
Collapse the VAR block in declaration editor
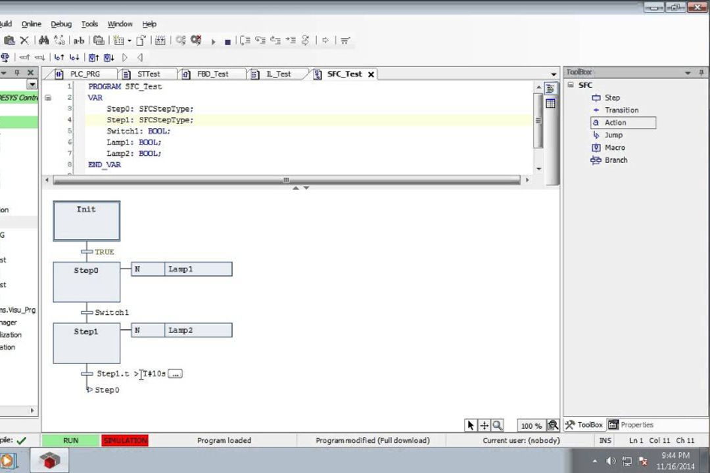point(48,98)
